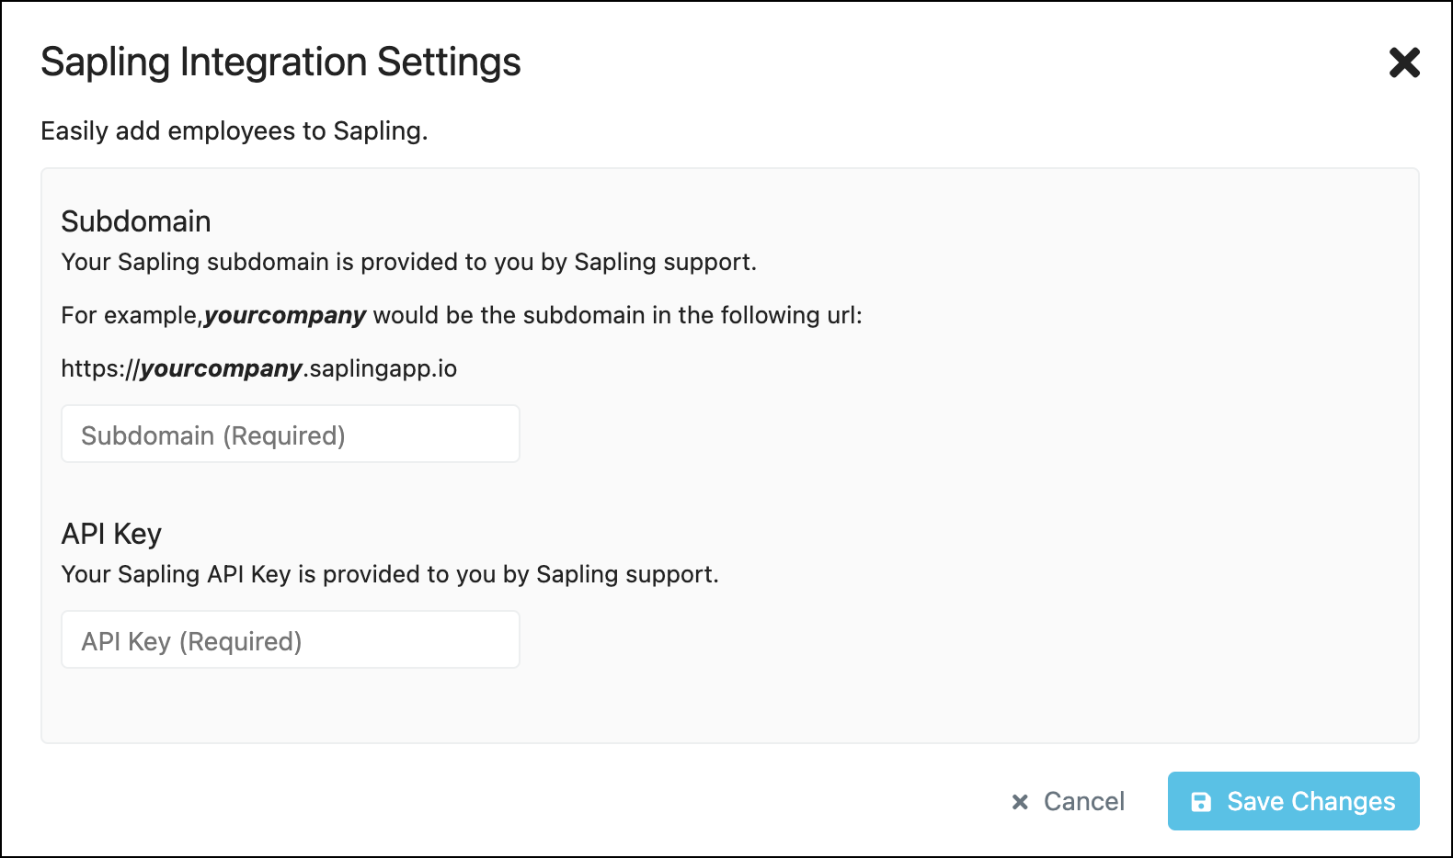Click the Subdomain (Required) input field
This screenshot has width=1453, height=858.
pyautogui.click(x=291, y=434)
